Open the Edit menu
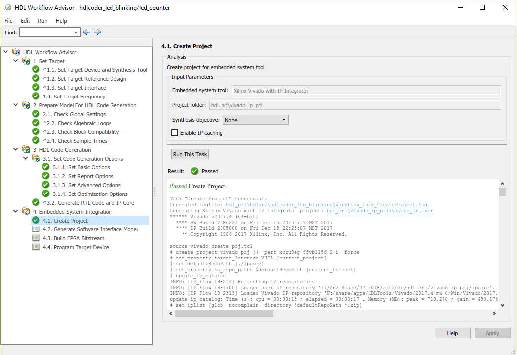The width and height of the screenshot is (517, 355). pyautogui.click(x=25, y=21)
